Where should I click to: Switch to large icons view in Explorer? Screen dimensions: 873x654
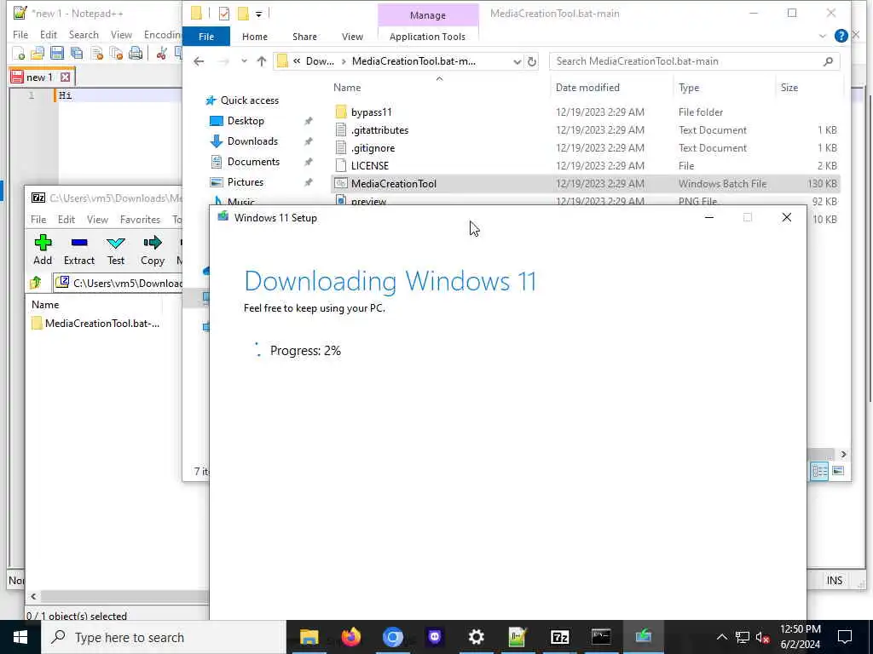click(838, 471)
